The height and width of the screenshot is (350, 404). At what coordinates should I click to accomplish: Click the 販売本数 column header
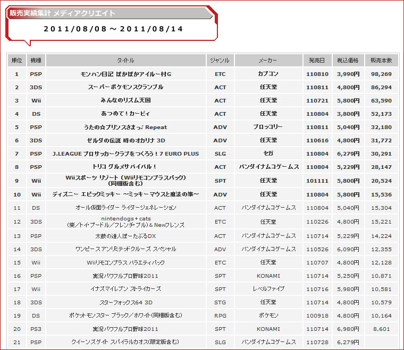pyautogui.click(x=381, y=61)
